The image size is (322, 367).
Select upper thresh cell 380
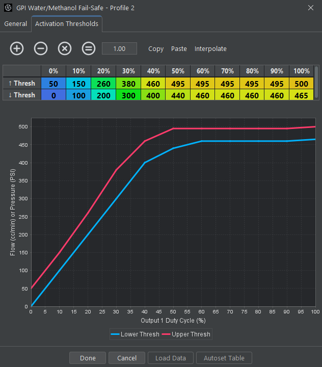click(128, 83)
